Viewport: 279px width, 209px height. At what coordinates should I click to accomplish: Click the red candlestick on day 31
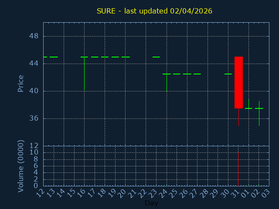click(x=238, y=82)
